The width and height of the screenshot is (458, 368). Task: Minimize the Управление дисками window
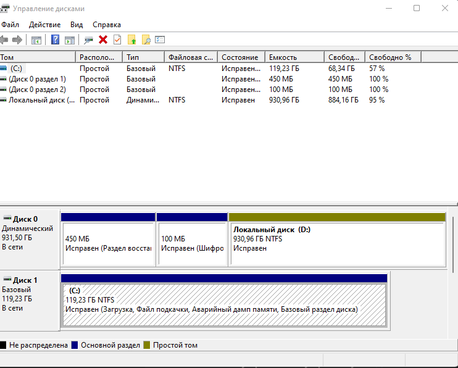pos(388,9)
